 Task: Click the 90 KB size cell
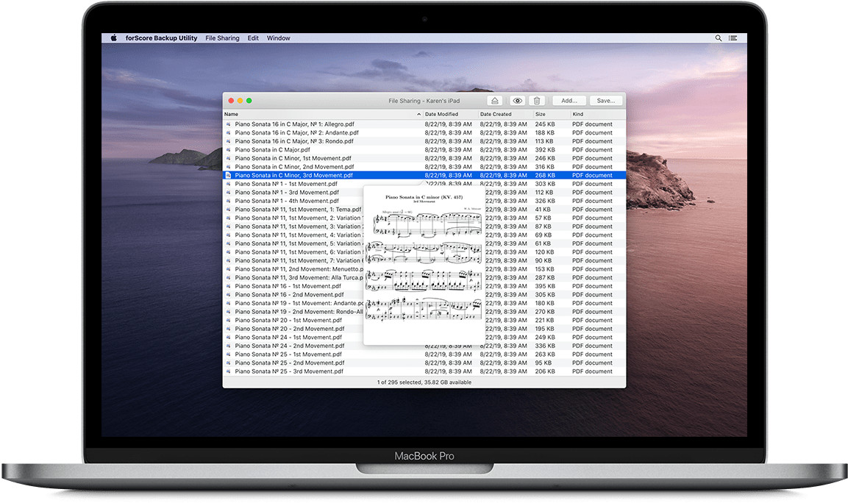pyautogui.click(x=543, y=261)
